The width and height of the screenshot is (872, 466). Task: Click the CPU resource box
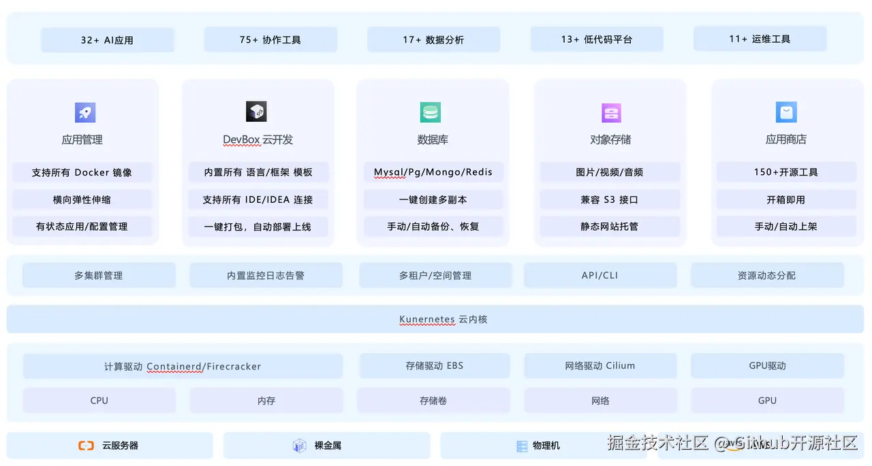(x=99, y=401)
